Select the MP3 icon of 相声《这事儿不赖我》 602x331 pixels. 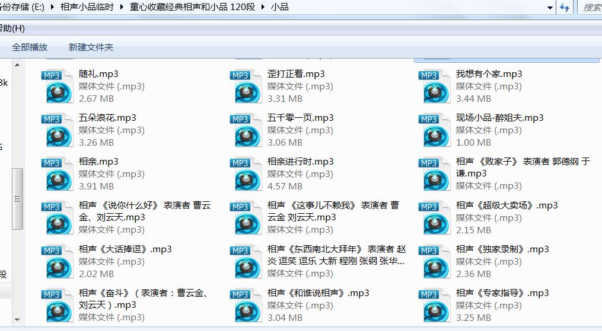(x=246, y=217)
